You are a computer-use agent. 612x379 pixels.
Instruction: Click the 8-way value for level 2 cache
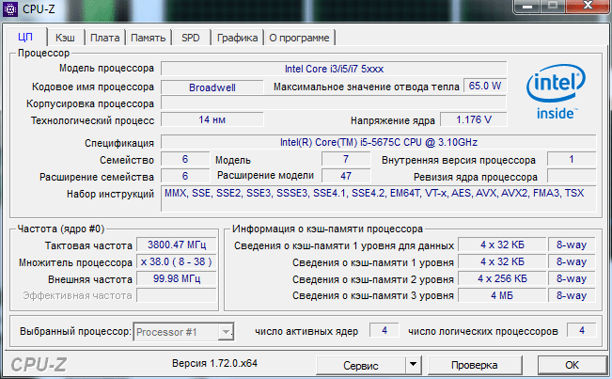[x=572, y=278]
